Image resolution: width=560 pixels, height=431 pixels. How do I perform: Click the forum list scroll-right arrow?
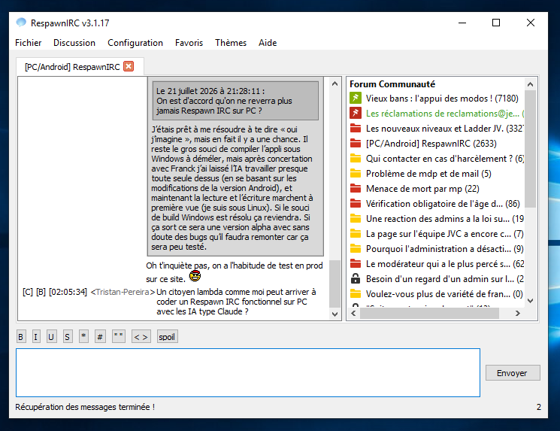(517, 313)
